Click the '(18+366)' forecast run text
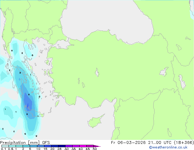 tap(184, 143)
